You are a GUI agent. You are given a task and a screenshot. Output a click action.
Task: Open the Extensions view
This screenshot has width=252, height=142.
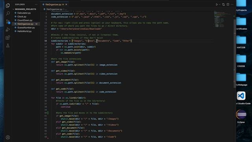click(8, 38)
